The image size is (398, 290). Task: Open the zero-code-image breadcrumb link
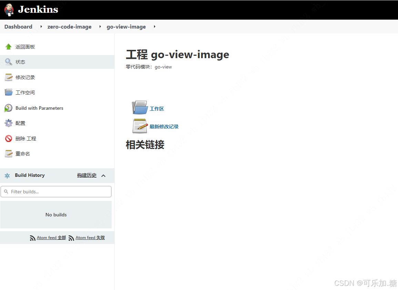pyautogui.click(x=69, y=26)
